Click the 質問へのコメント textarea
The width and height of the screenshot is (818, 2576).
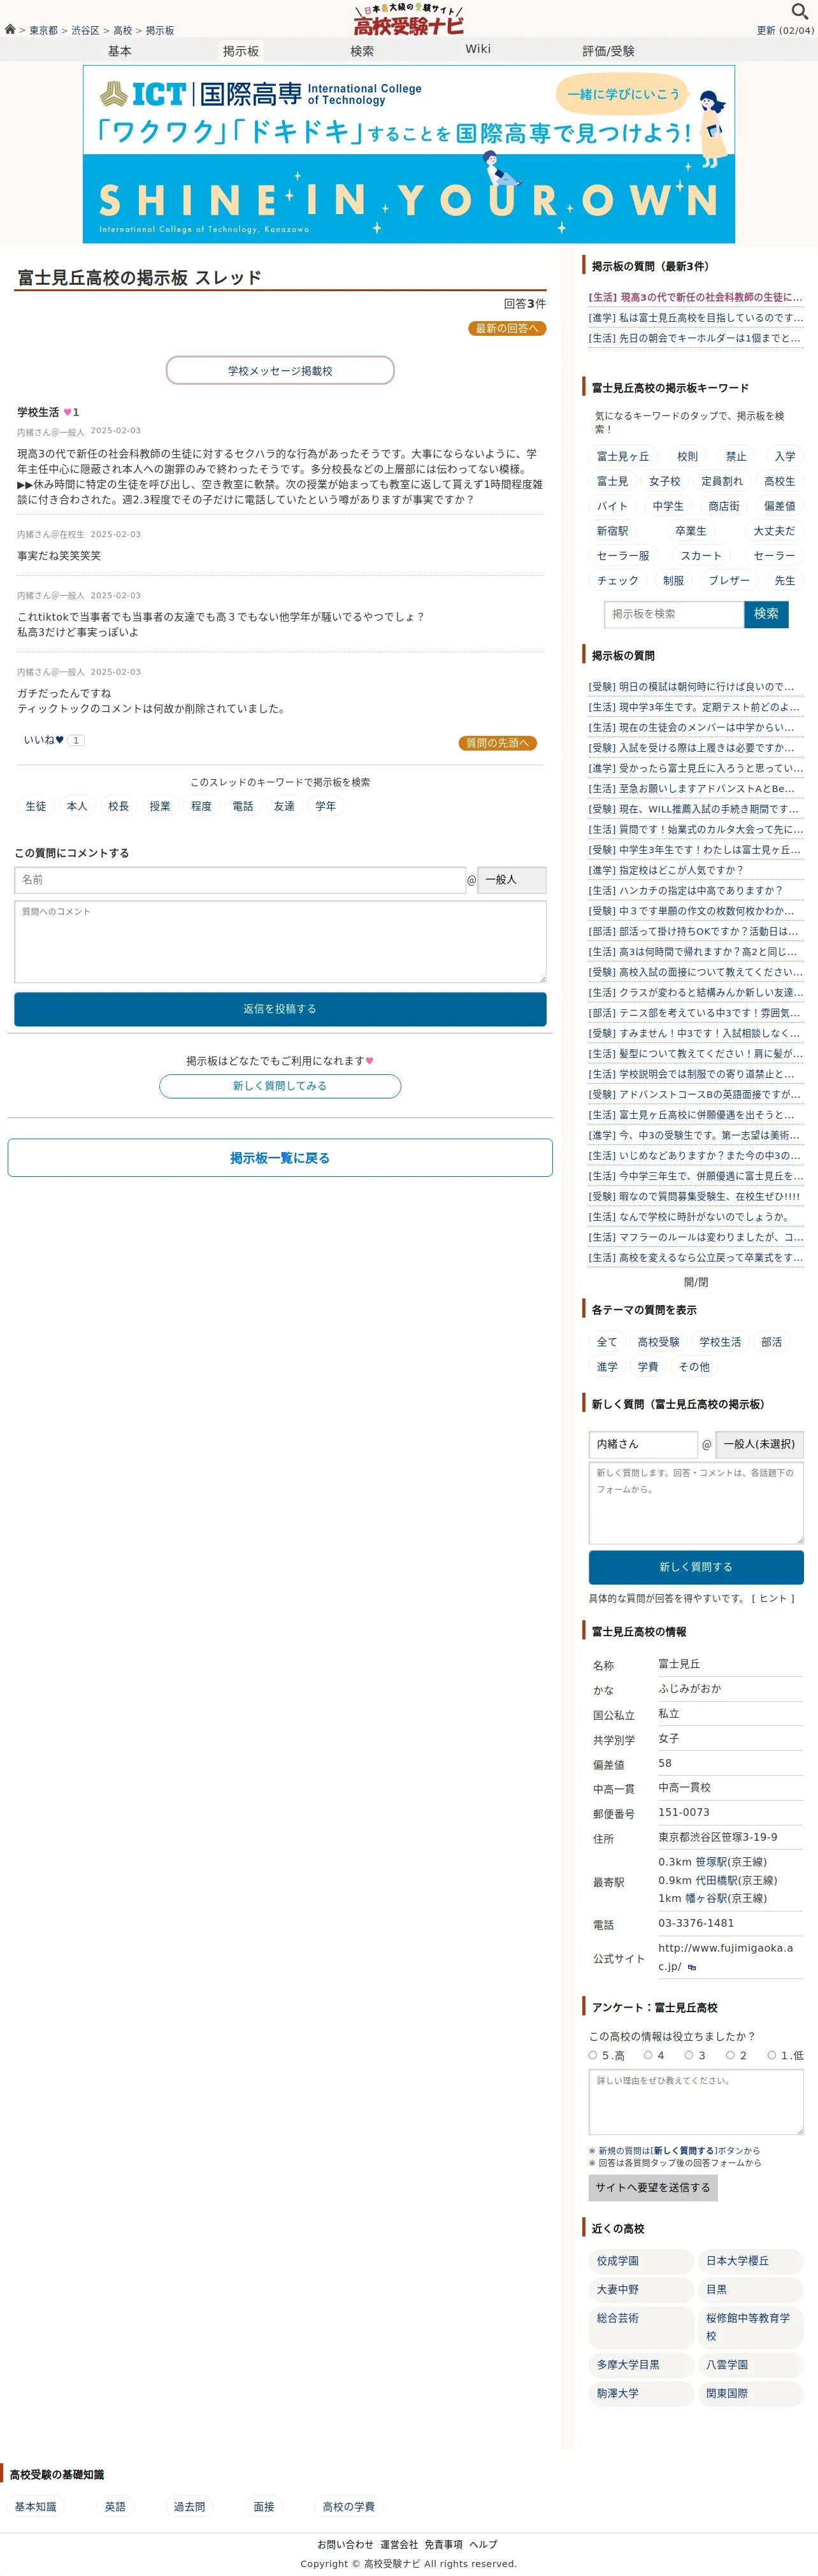(x=280, y=942)
